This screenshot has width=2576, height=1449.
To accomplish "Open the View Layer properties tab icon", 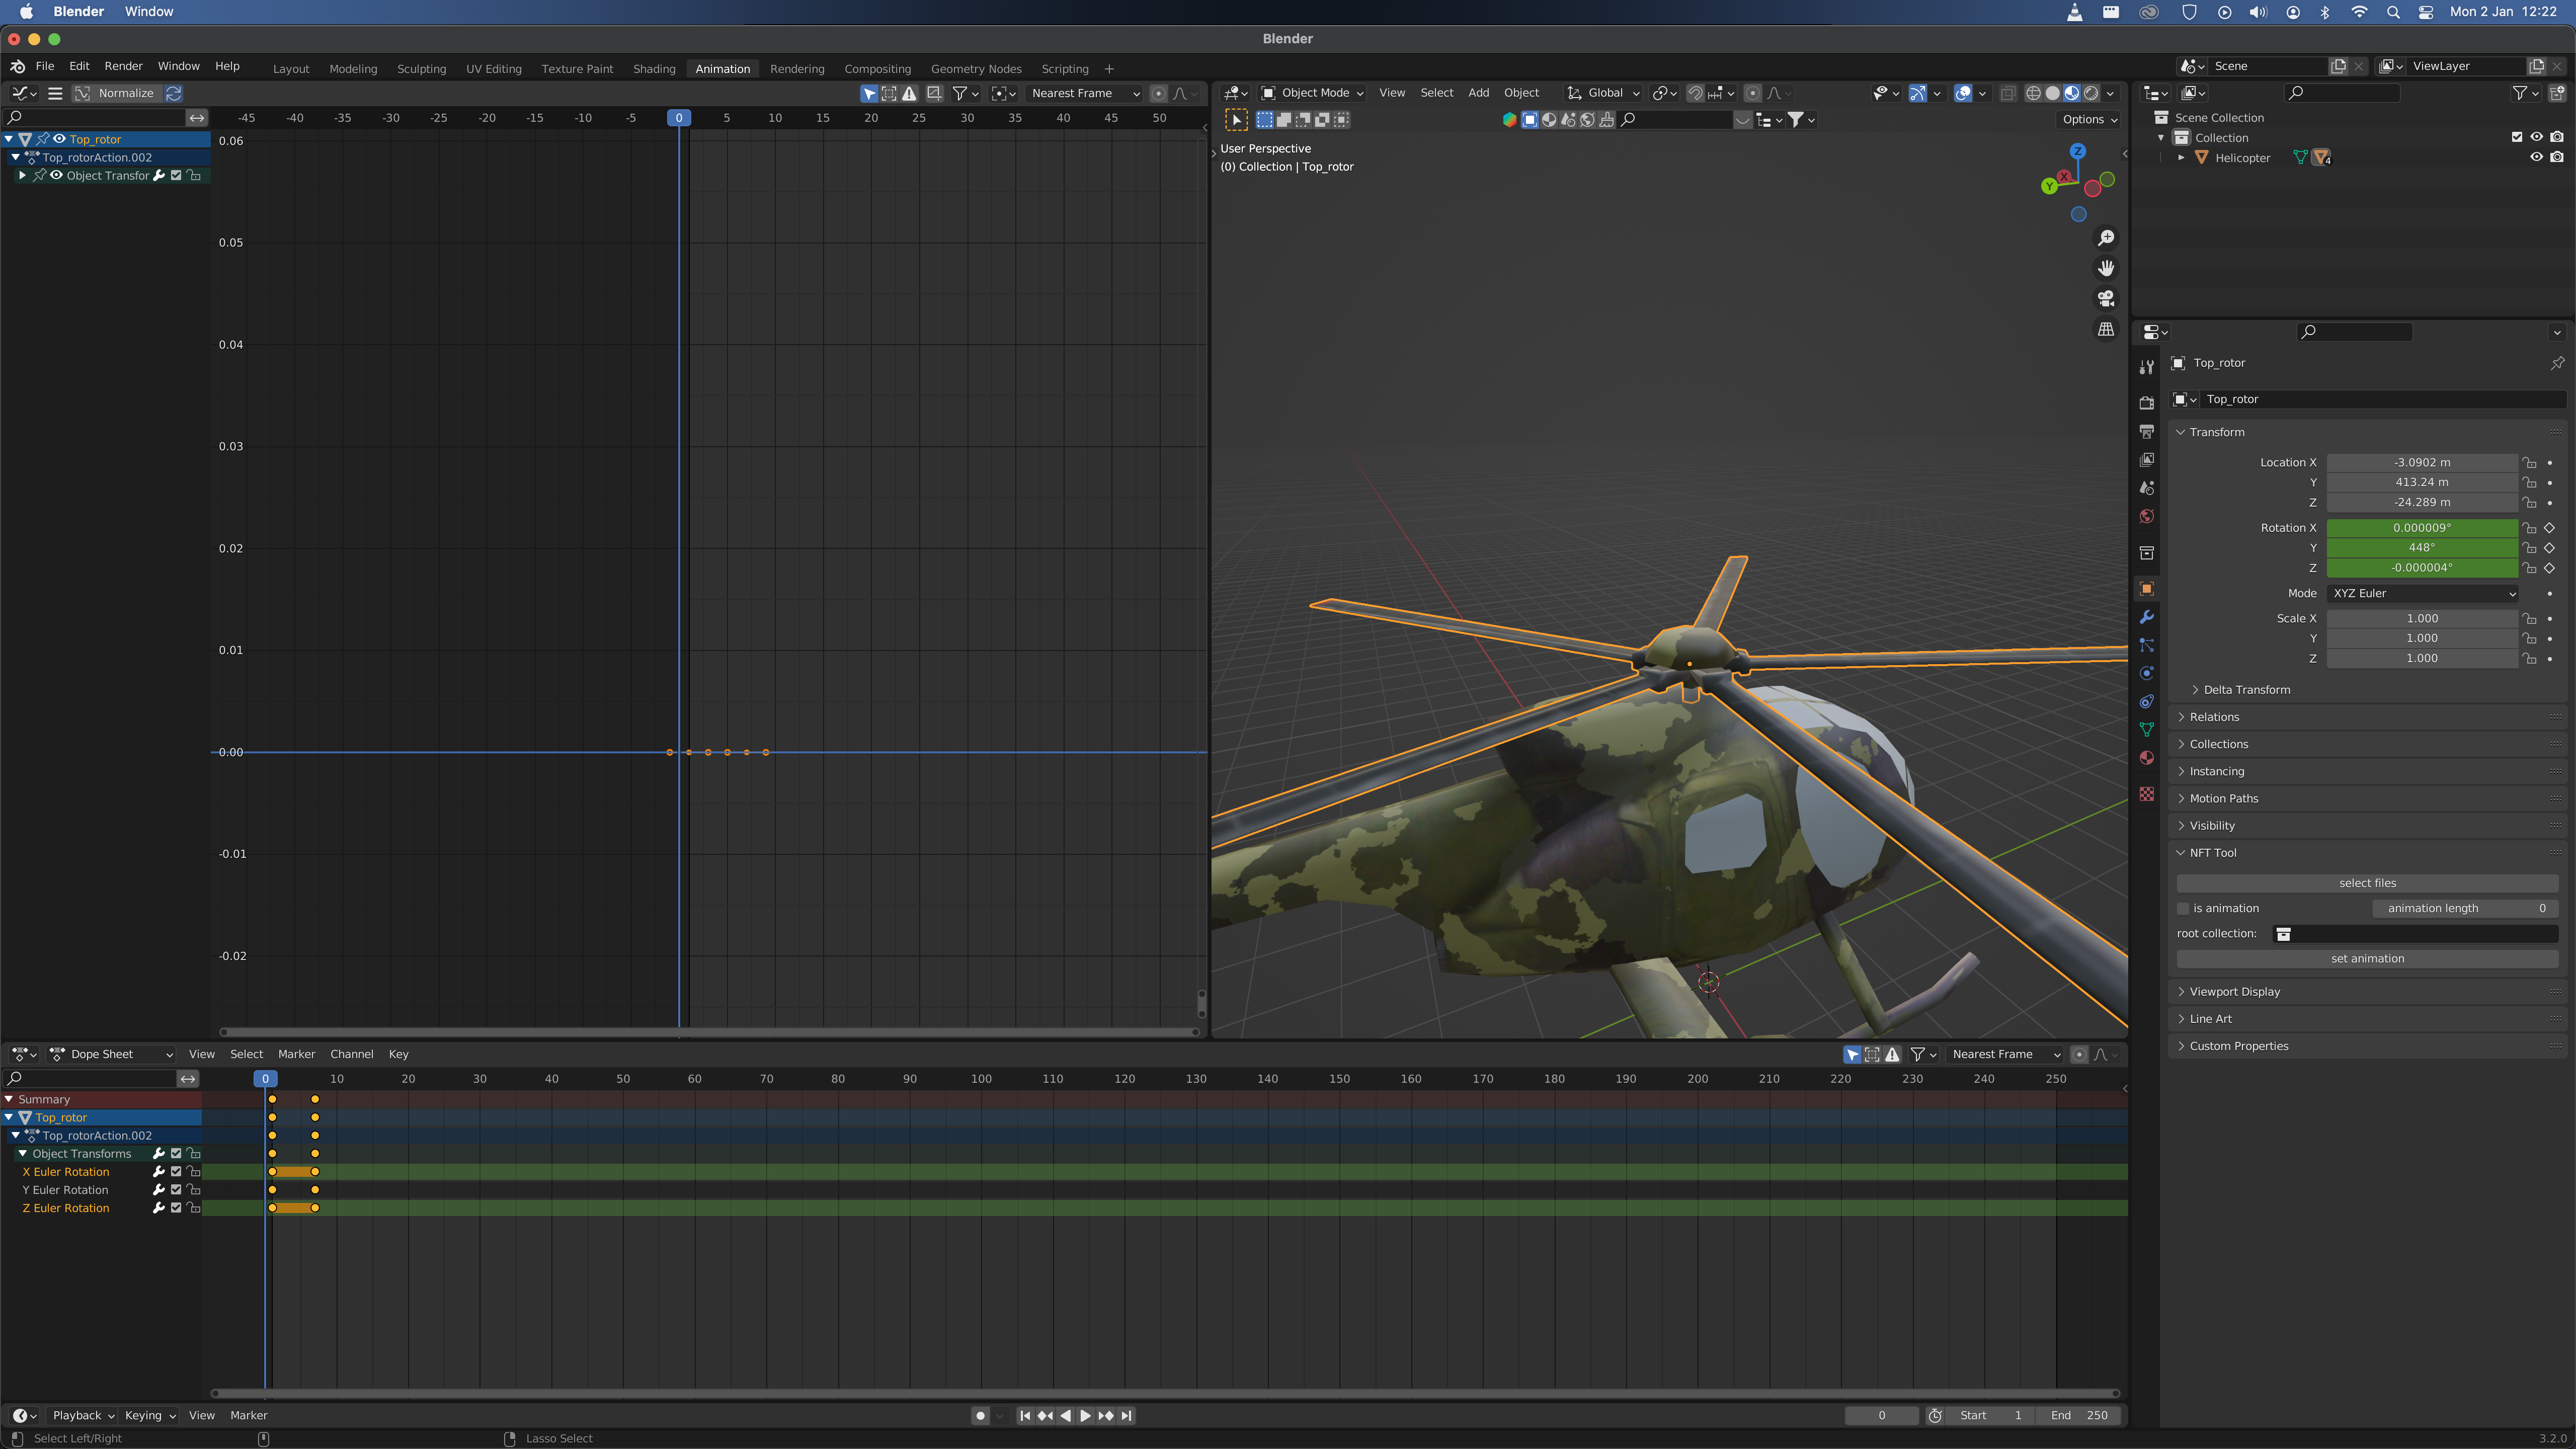I will click(2146, 460).
